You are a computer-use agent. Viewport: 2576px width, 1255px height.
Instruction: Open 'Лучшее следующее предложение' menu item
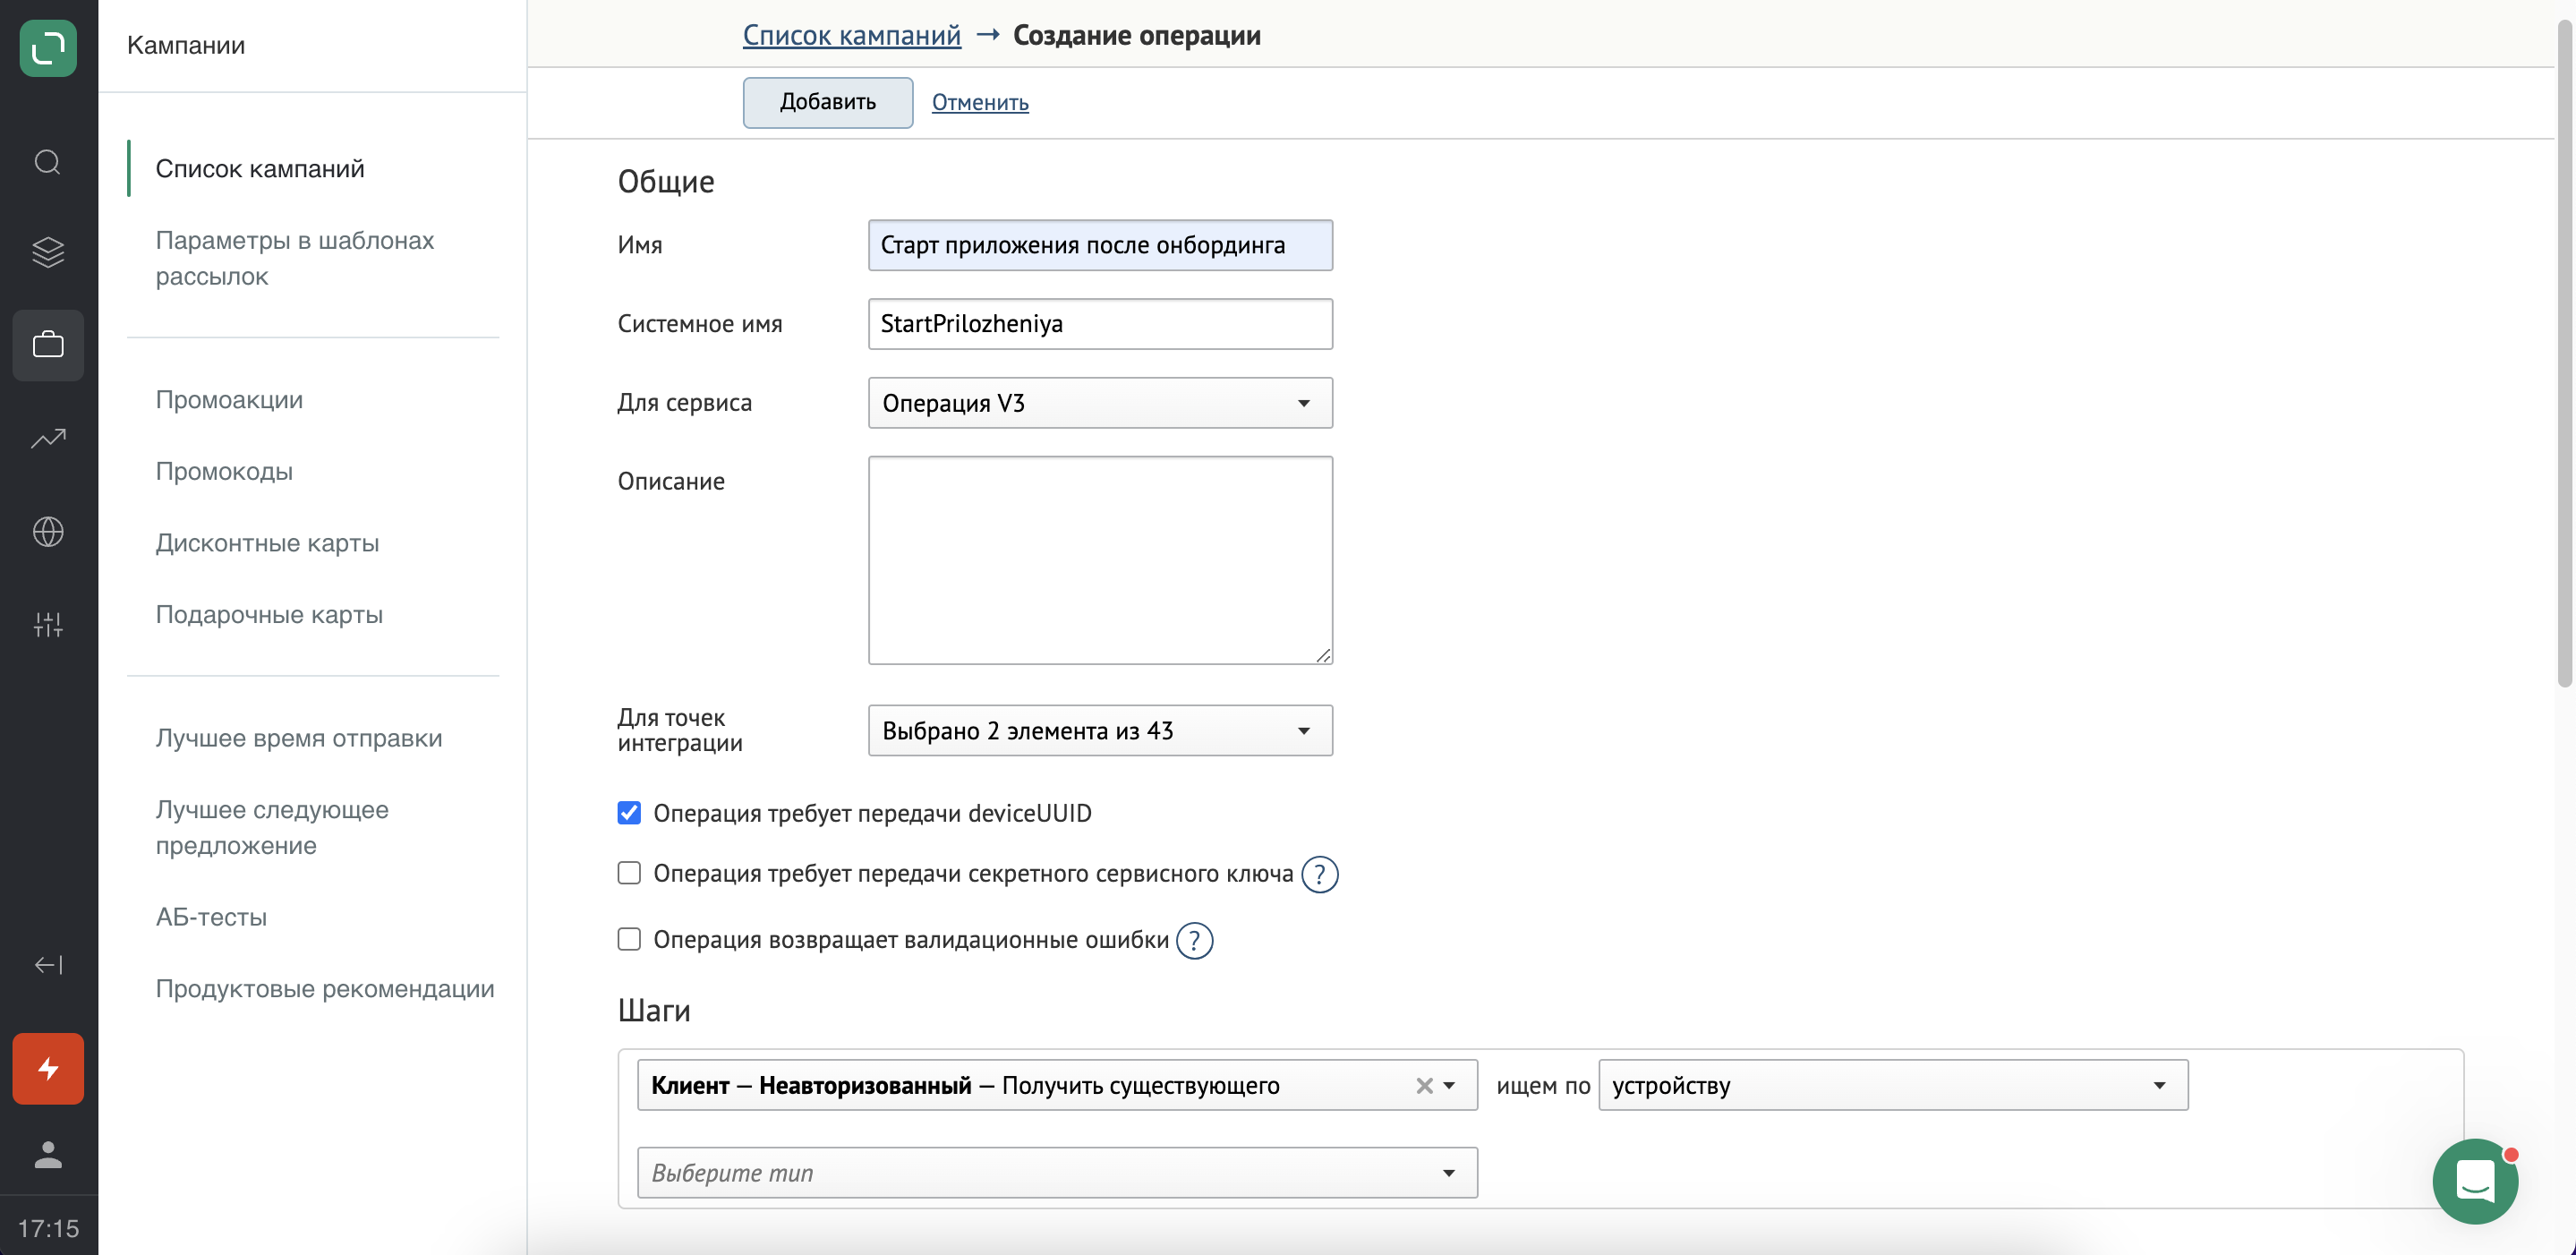pos(272,827)
